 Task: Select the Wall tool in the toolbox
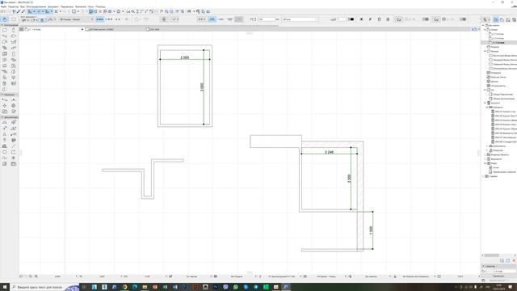(5, 30)
